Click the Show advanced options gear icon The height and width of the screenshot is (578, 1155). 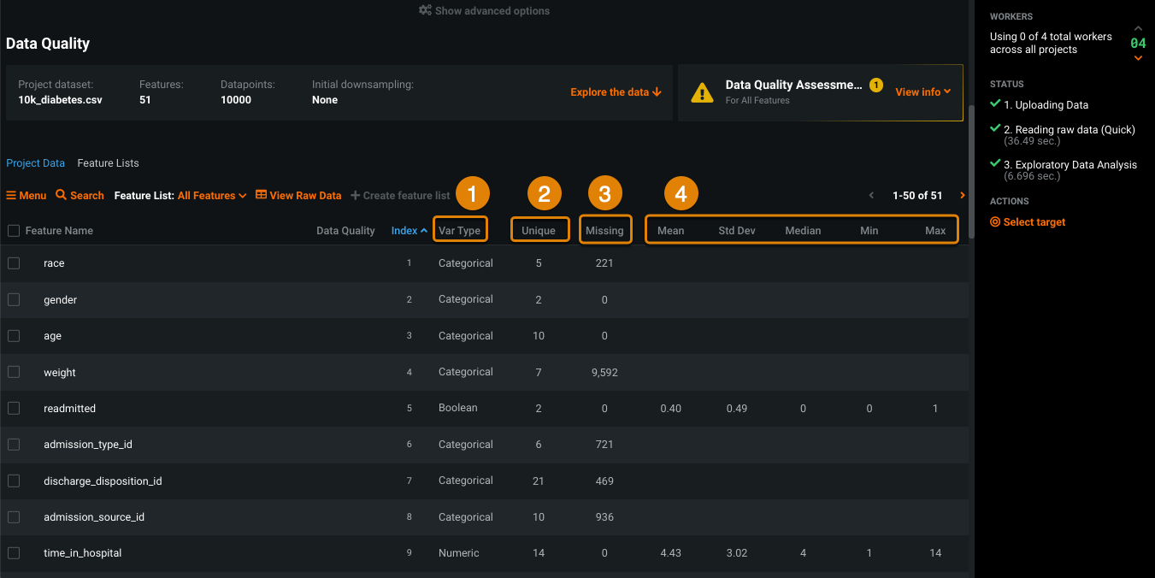pyautogui.click(x=425, y=11)
